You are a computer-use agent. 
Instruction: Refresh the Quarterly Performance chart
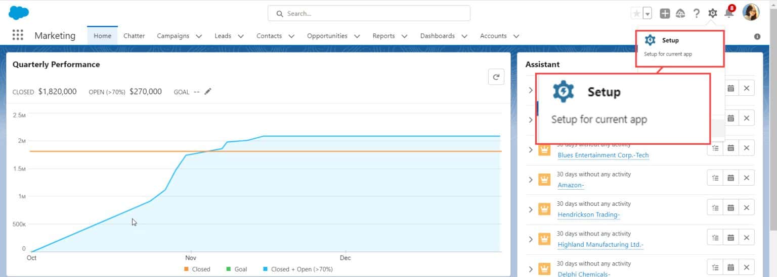[496, 77]
